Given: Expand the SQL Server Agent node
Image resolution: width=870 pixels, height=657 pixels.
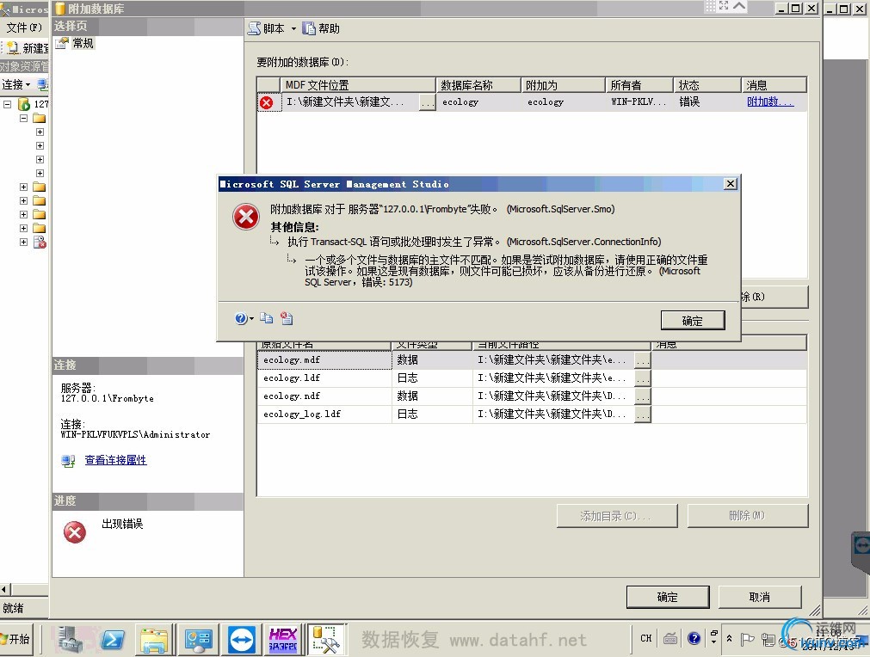Looking at the screenshot, I should [x=23, y=243].
